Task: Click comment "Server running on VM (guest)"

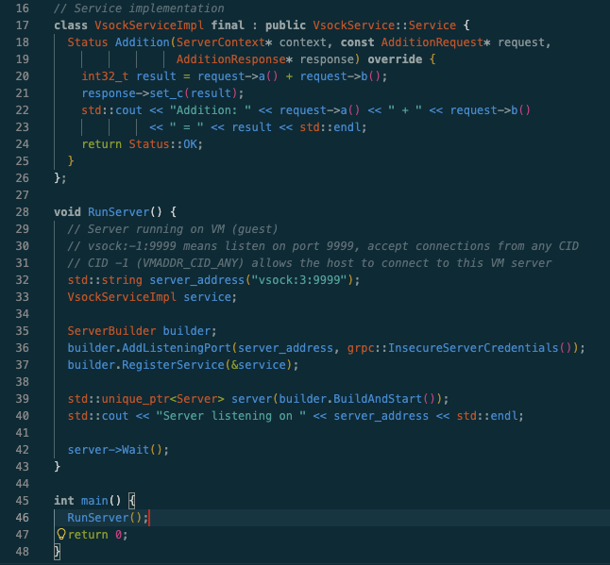Action: (x=173, y=229)
